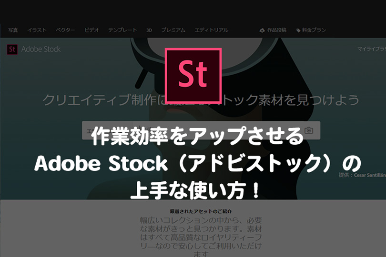Screen dimensions: 386x257
Task: Open the プレミアム category
Action: click(x=173, y=30)
